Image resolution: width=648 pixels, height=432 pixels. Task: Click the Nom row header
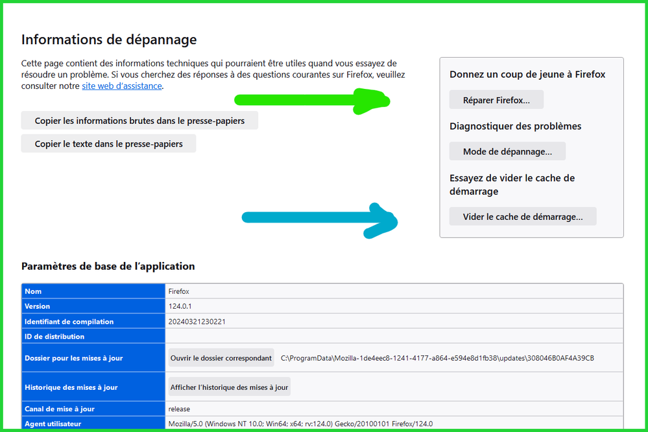pos(93,291)
